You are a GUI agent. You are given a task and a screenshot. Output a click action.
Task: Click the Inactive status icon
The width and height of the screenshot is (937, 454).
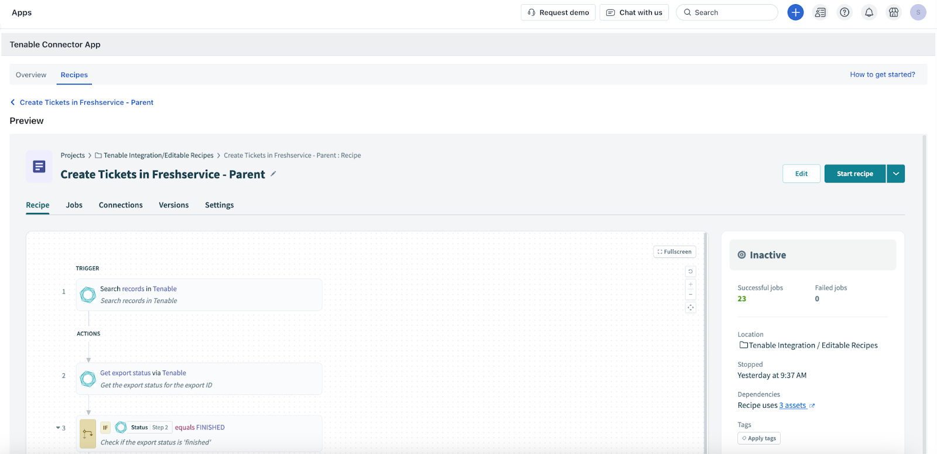(741, 255)
